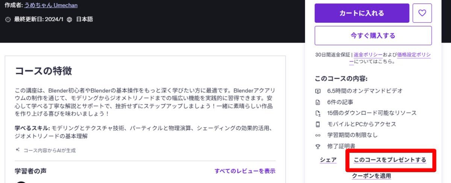Click the downloadable resources file icon
Screen dimensions: 451x183
click(x=318, y=113)
